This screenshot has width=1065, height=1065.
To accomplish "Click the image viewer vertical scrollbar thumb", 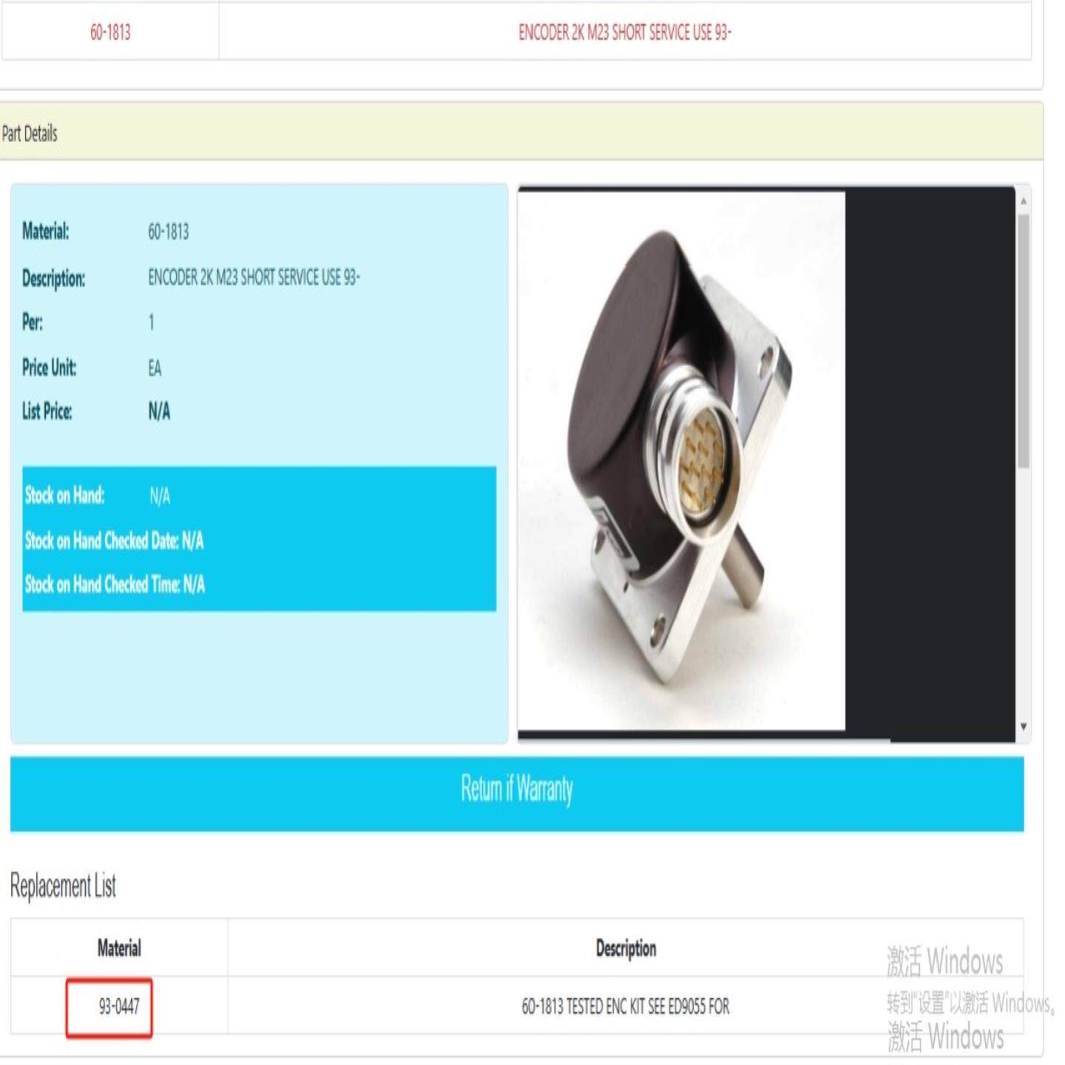I will (x=1024, y=341).
